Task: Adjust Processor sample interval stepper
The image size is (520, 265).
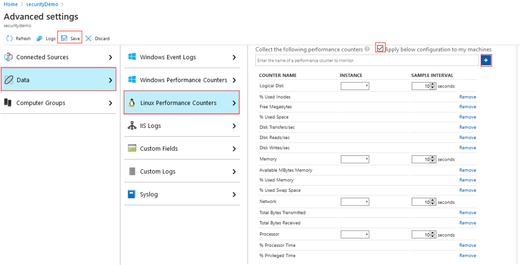Action: point(432,235)
